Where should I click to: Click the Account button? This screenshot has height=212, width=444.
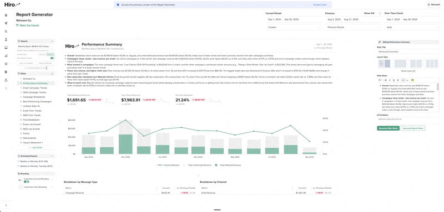click(433, 4)
